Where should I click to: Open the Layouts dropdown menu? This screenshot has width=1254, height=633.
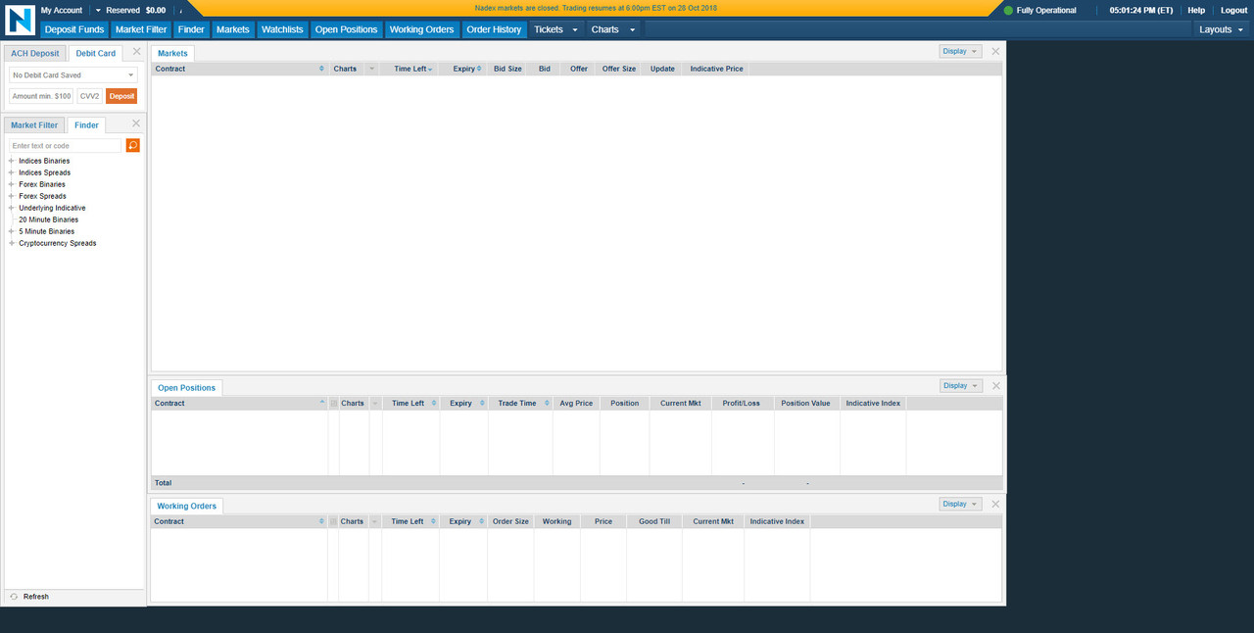click(1221, 29)
